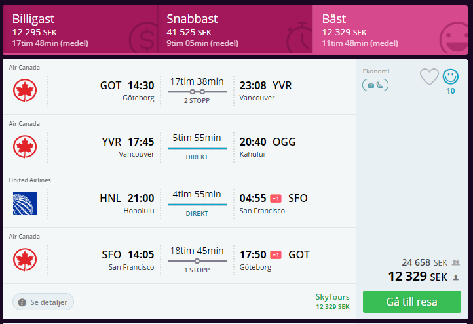Click the United Airlines globe logo
The width and height of the screenshot is (473, 324).
[25, 203]
